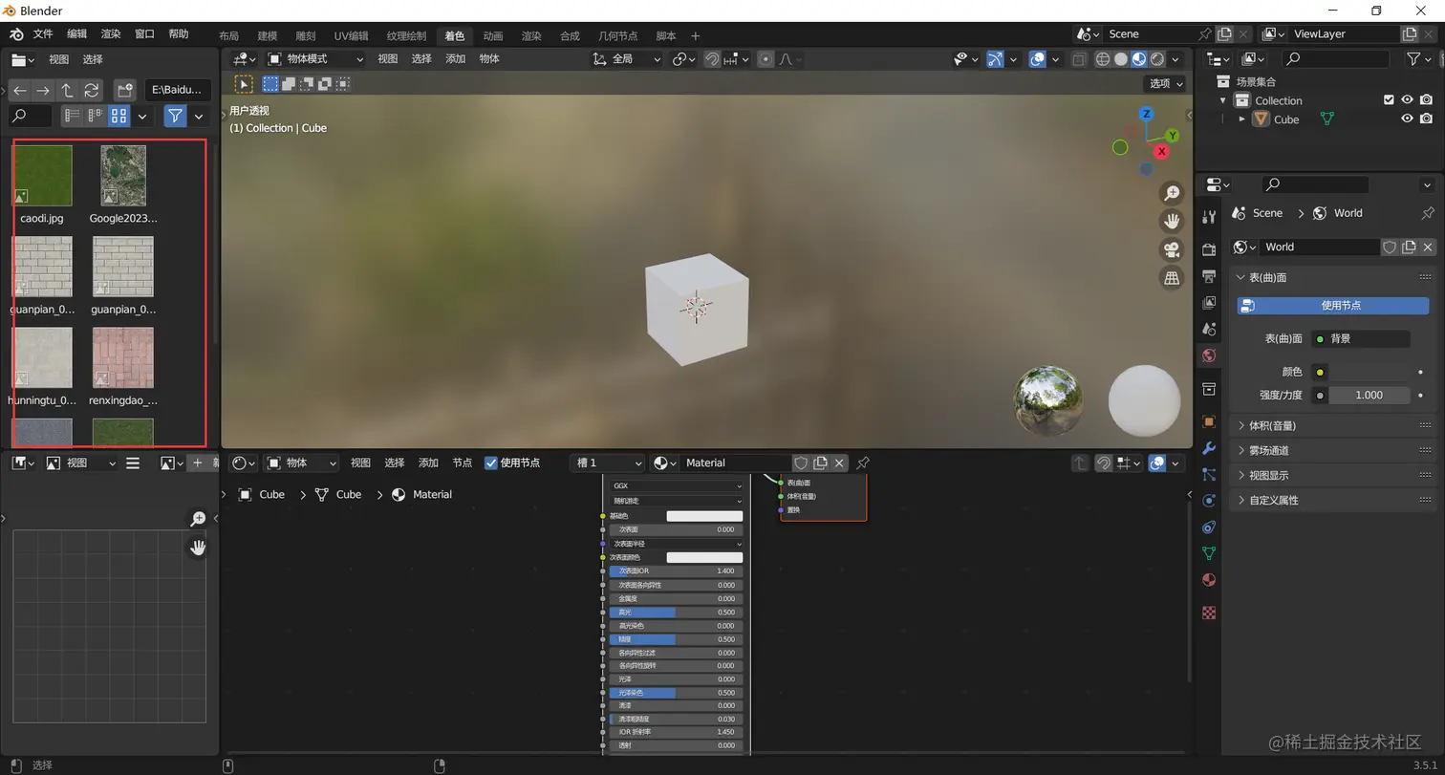
Task: Open Particles properties tab
Action: pyautogui.click(x=1209, y=474)
